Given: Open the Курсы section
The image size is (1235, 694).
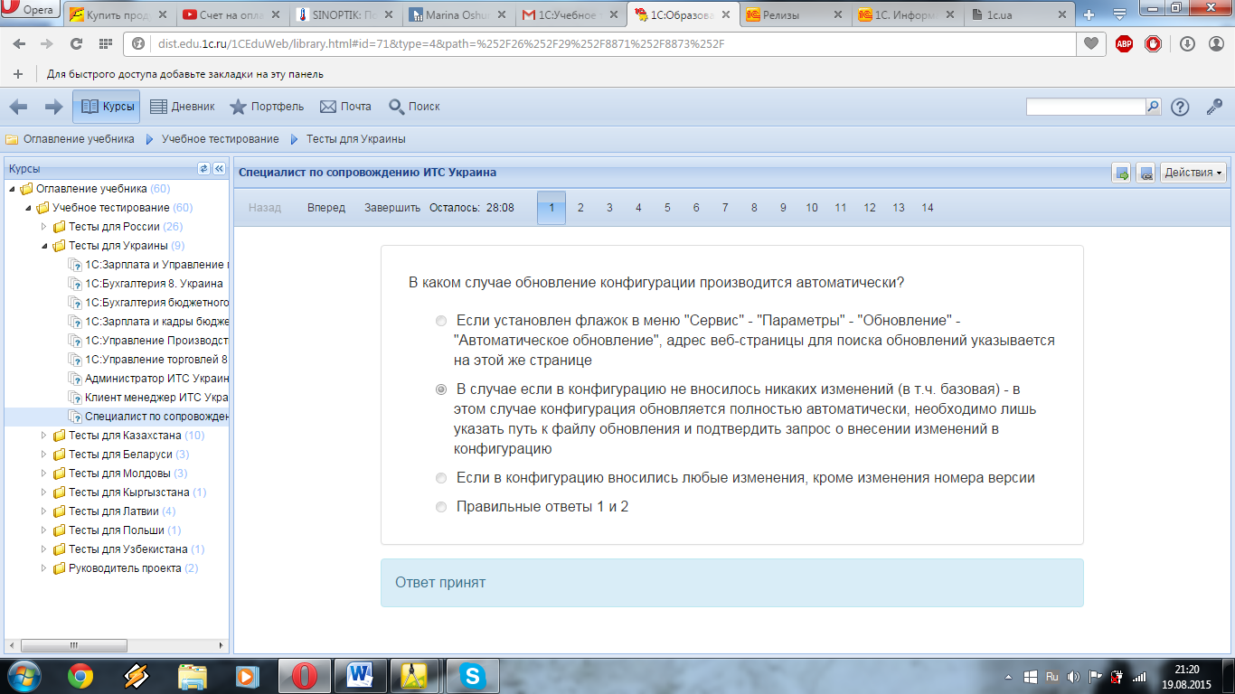Looking at the screenshot, I should pyautogui.click(x=107, y=107).
